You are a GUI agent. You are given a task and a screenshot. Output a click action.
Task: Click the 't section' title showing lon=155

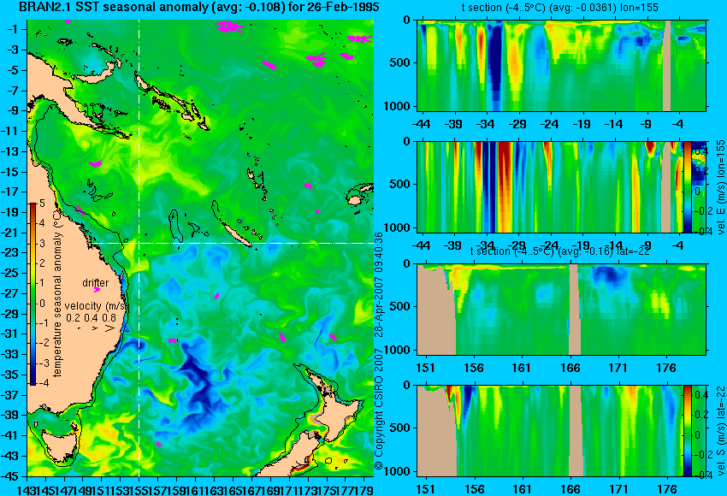pos(559,8)
